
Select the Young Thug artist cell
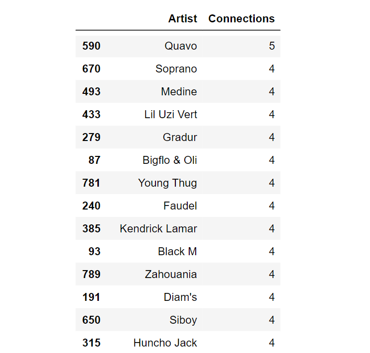(167, 183)
